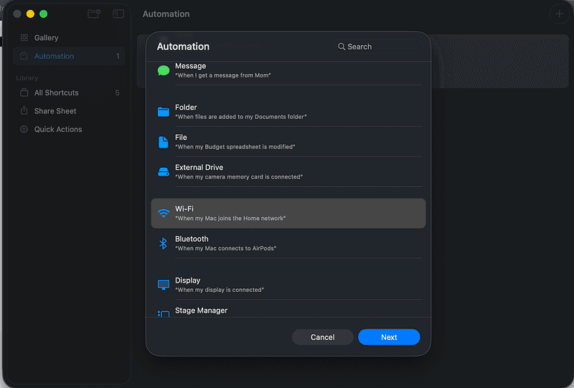Select the Display trigger row
Image resolution: width=574 pixels, height=388 pixels.
[x=288, y=285]
